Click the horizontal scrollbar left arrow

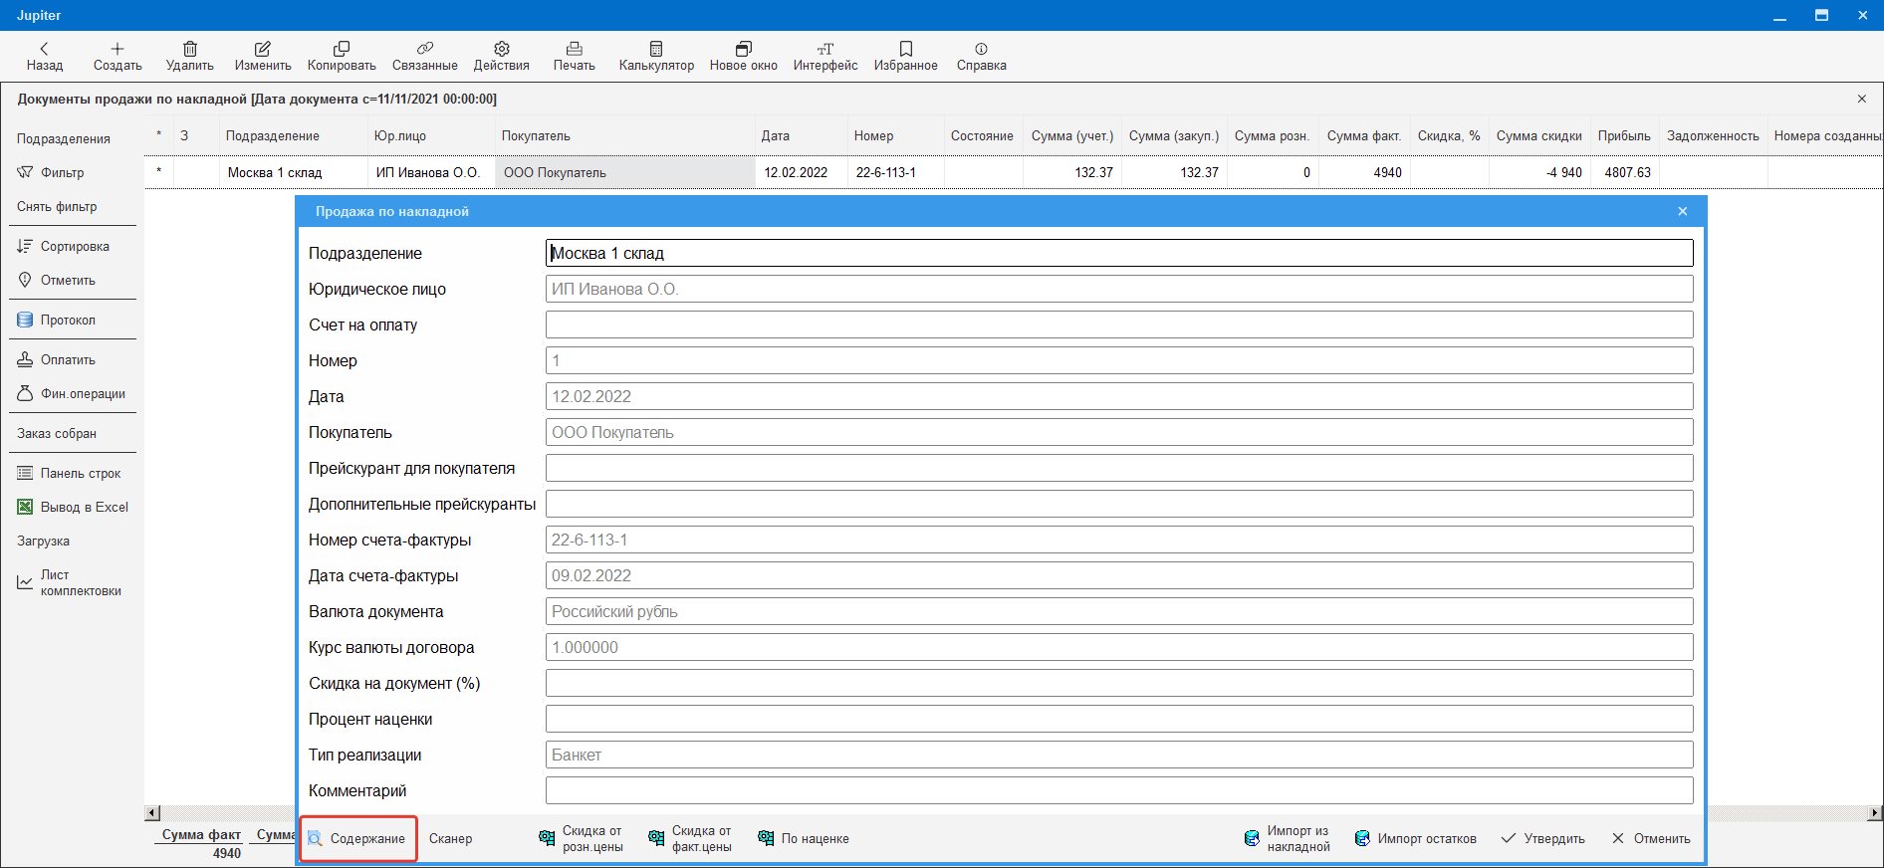tap(152, 813)
